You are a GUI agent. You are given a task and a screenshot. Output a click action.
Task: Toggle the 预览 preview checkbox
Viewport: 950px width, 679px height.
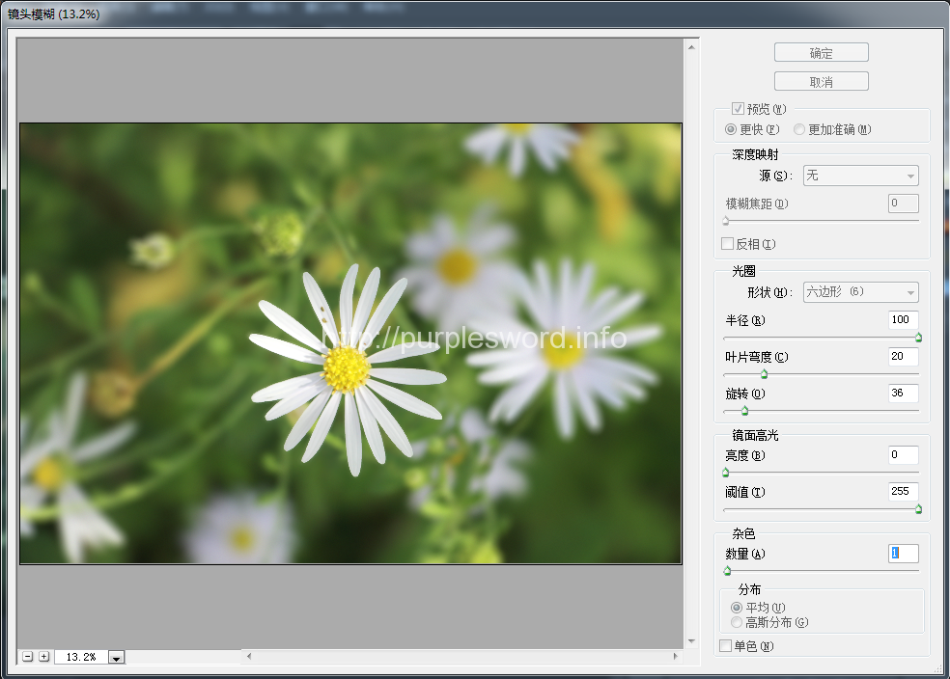point(738,109)
